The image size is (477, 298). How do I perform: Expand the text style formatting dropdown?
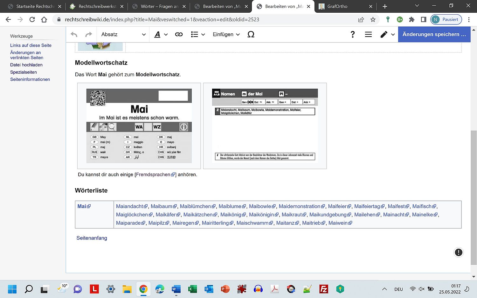pos(161,34)
